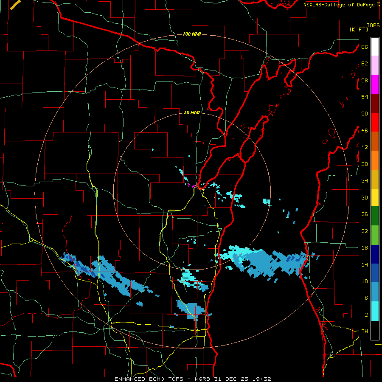
Task: Select the gold legend swatch
Action: click(x=375, y=180)
